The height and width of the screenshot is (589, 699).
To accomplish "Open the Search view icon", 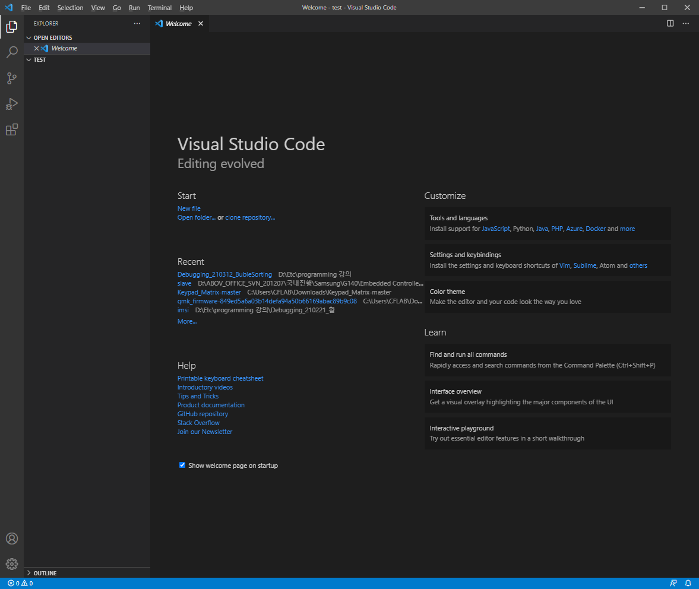I will point(12,52).
